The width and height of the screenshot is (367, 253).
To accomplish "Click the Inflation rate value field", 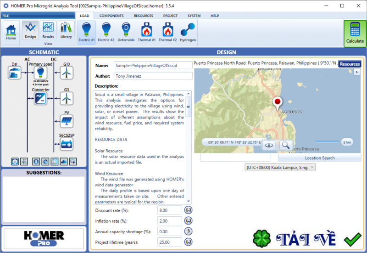I will tap(169, 221).
